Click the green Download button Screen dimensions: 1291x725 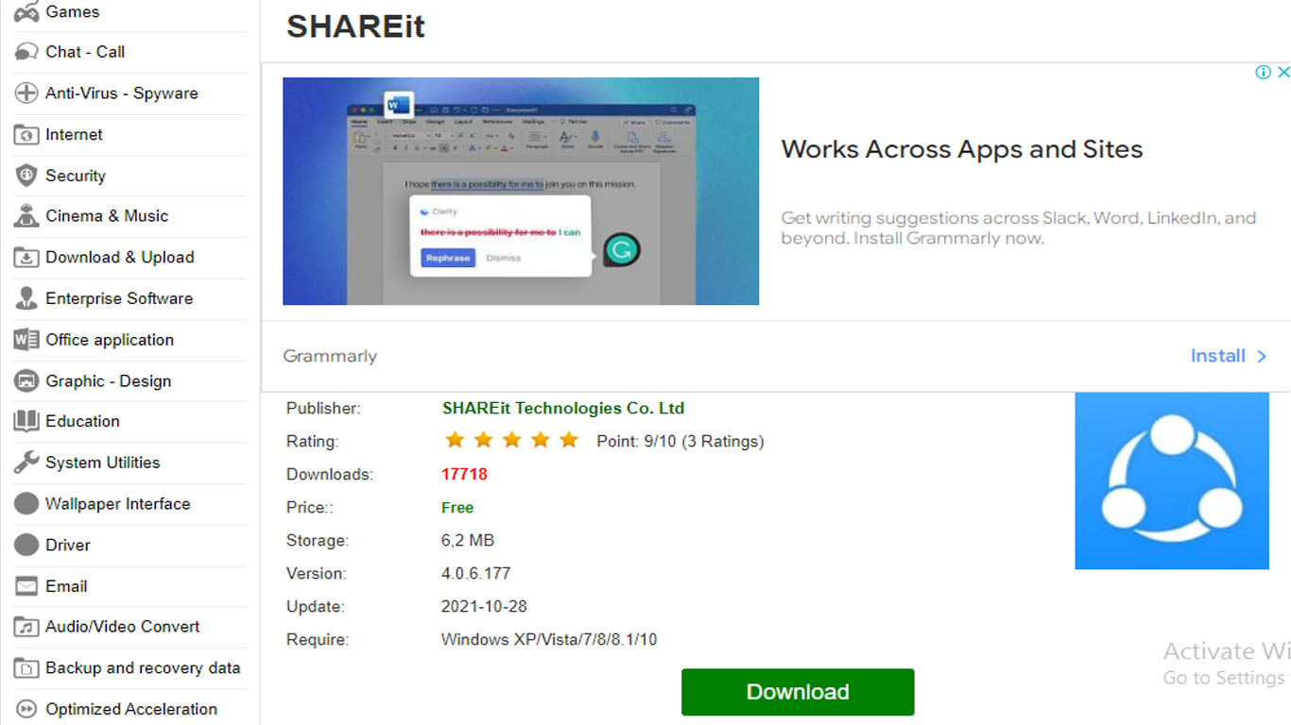tap(797, 692)
